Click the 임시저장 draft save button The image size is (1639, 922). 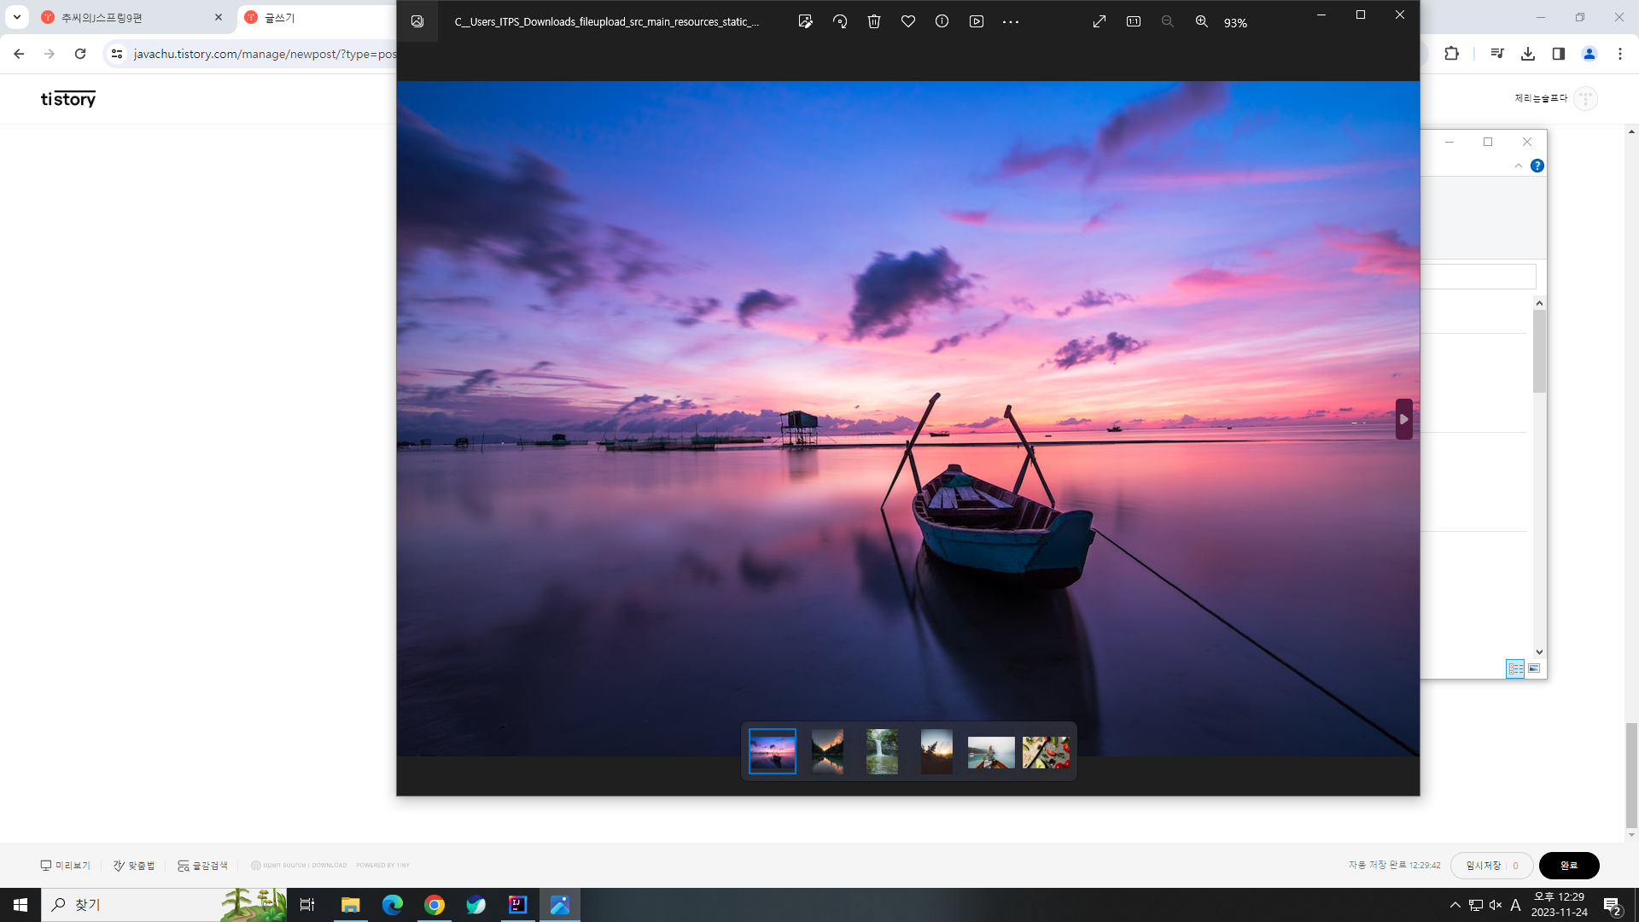pyautogui.click(x=1484, y=865)
